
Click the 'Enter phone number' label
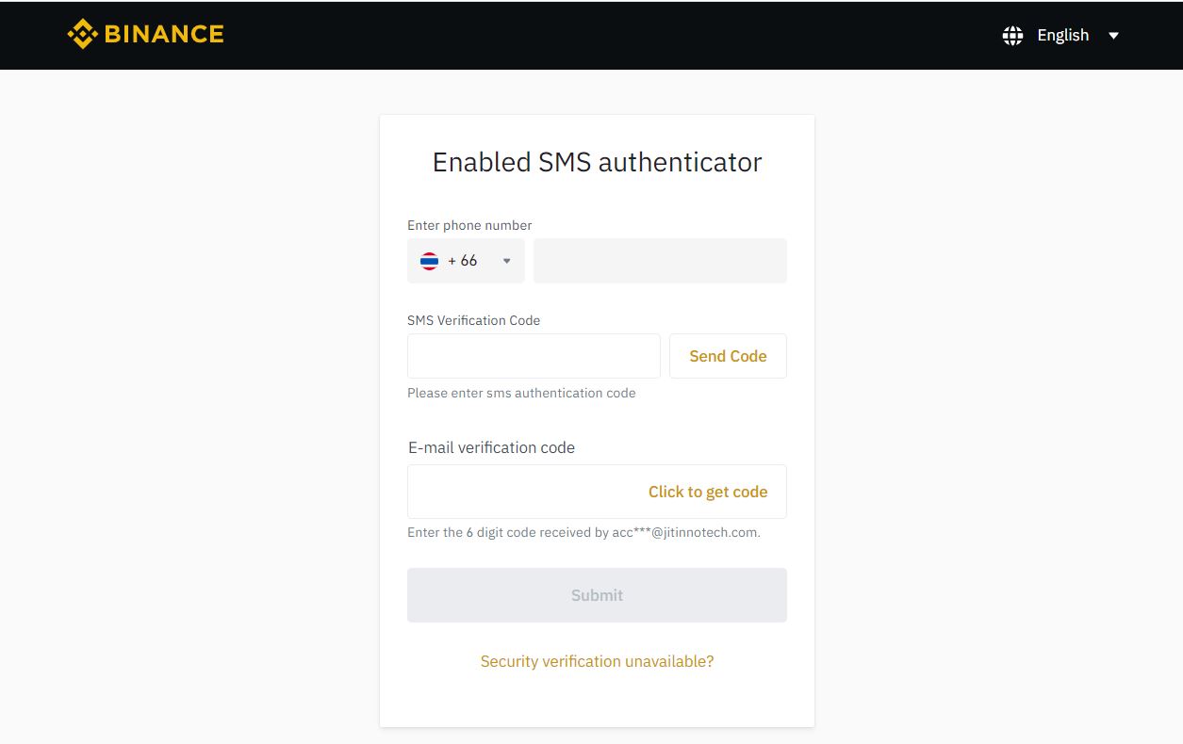(469, 225)
